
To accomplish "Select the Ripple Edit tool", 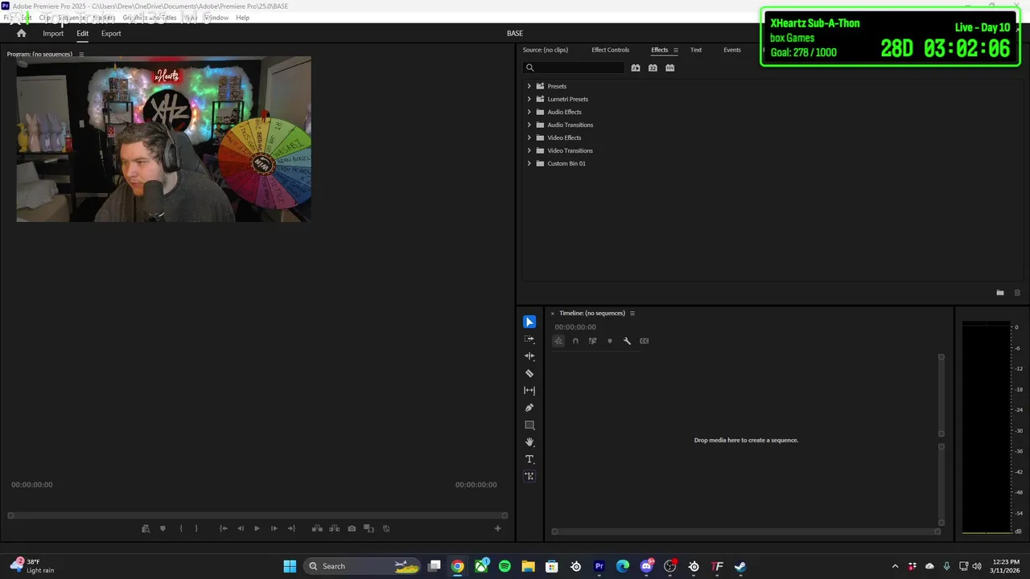I will (529, 356).
